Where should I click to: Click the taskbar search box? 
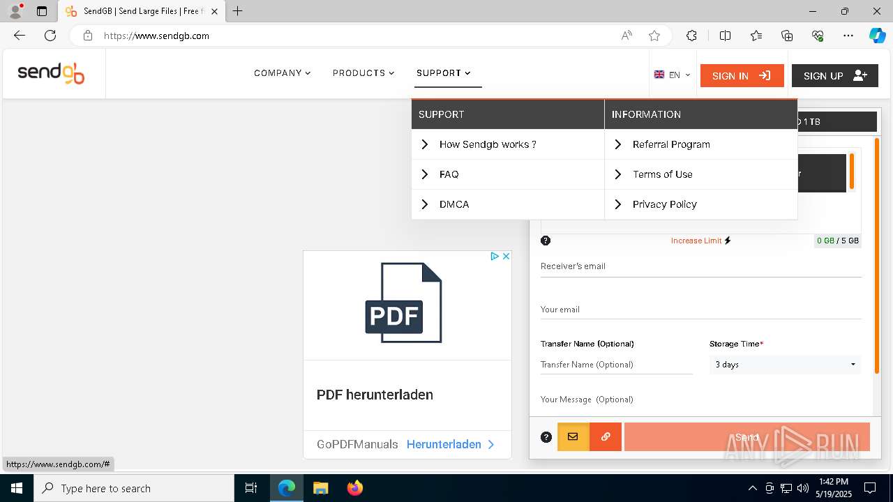(134, 488)
